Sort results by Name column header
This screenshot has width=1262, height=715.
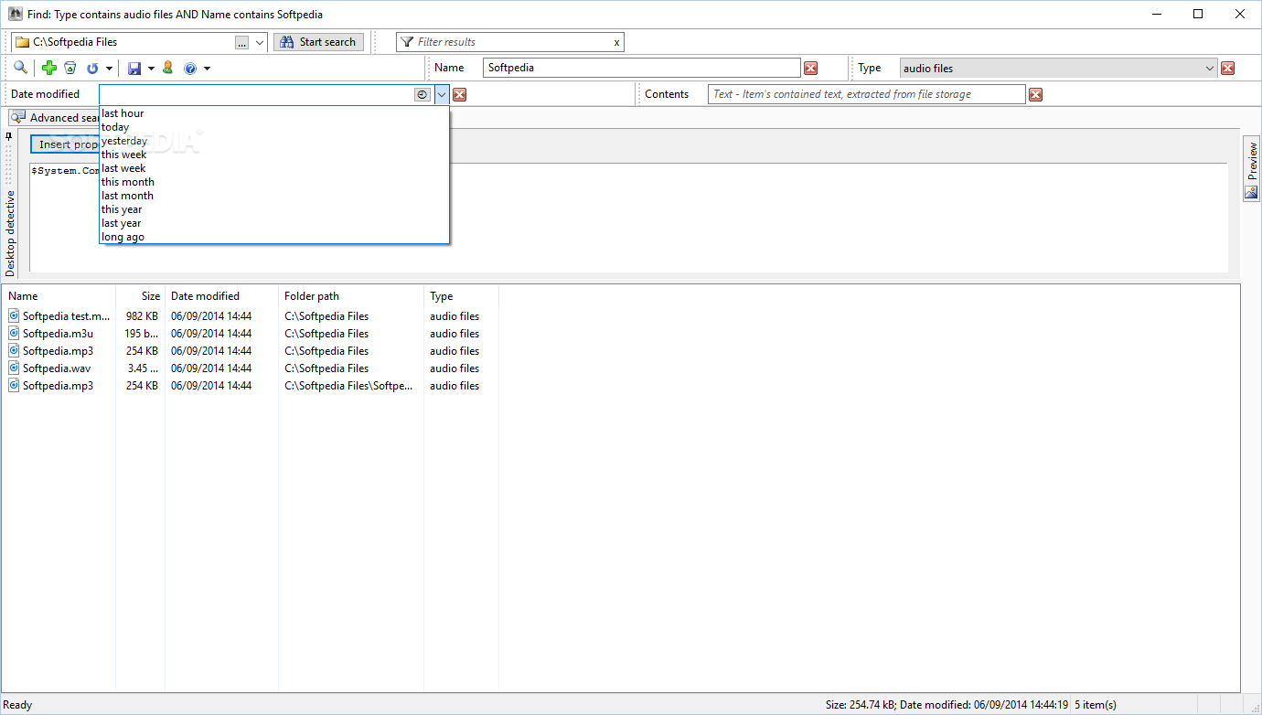(60, 296)
